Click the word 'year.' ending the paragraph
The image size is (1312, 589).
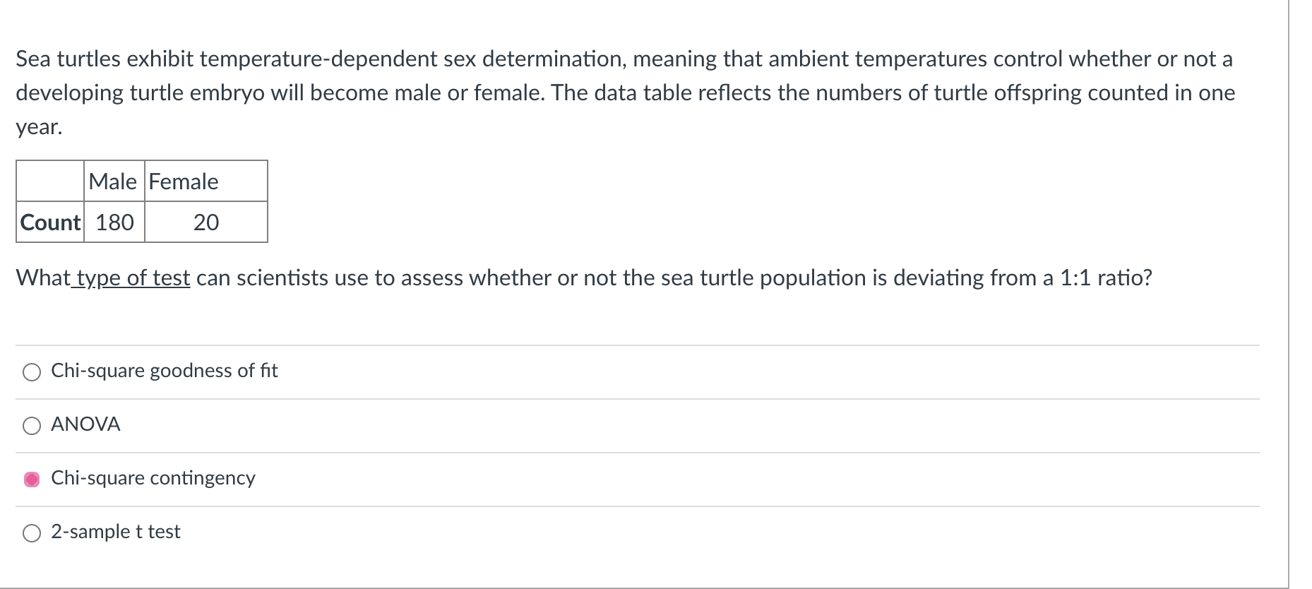tap(39, 127)
